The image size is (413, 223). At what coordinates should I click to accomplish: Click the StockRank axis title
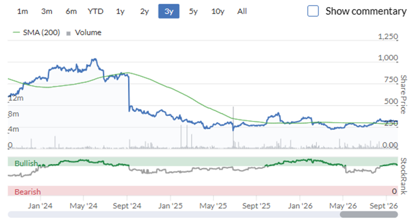pyautogui.click(x=403, y=176)
